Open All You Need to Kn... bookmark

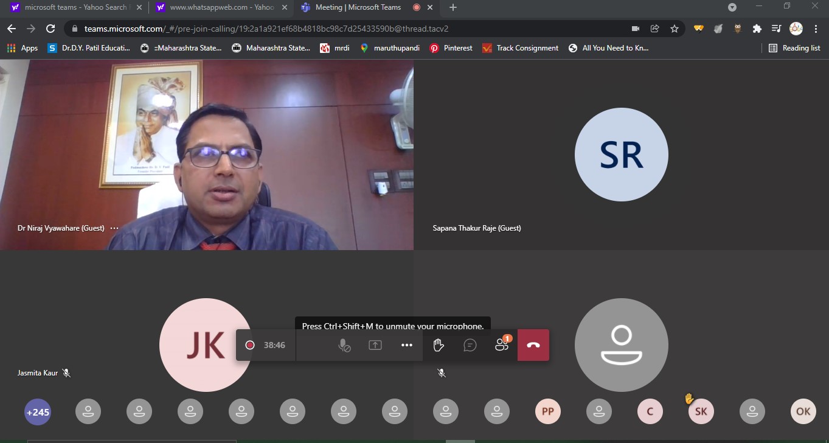608,48
